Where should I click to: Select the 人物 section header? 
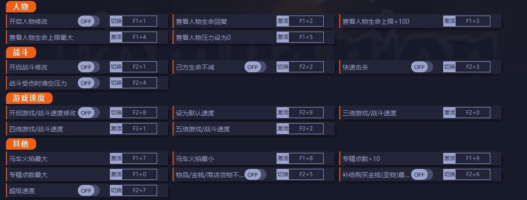[21, 7]
